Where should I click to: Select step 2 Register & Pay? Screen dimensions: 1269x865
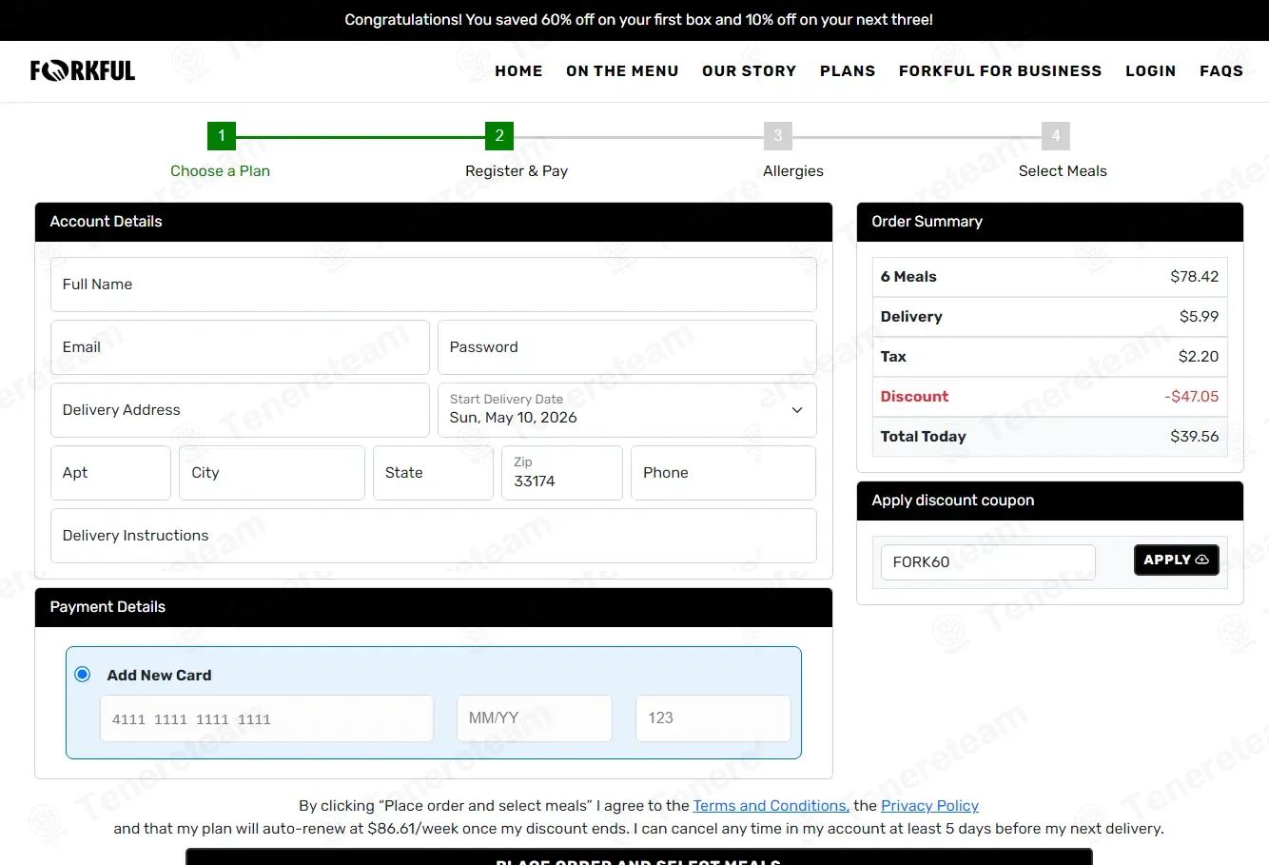click(x=499, y=136)
